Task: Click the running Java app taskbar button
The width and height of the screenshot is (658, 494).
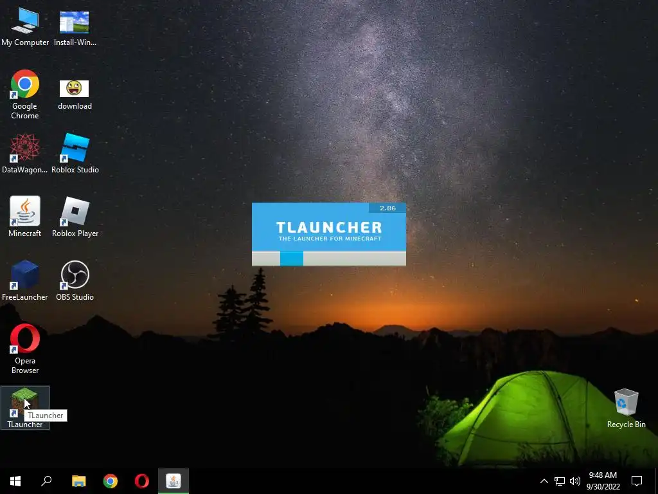Action: pyautogui.click(x=173, y=481)
